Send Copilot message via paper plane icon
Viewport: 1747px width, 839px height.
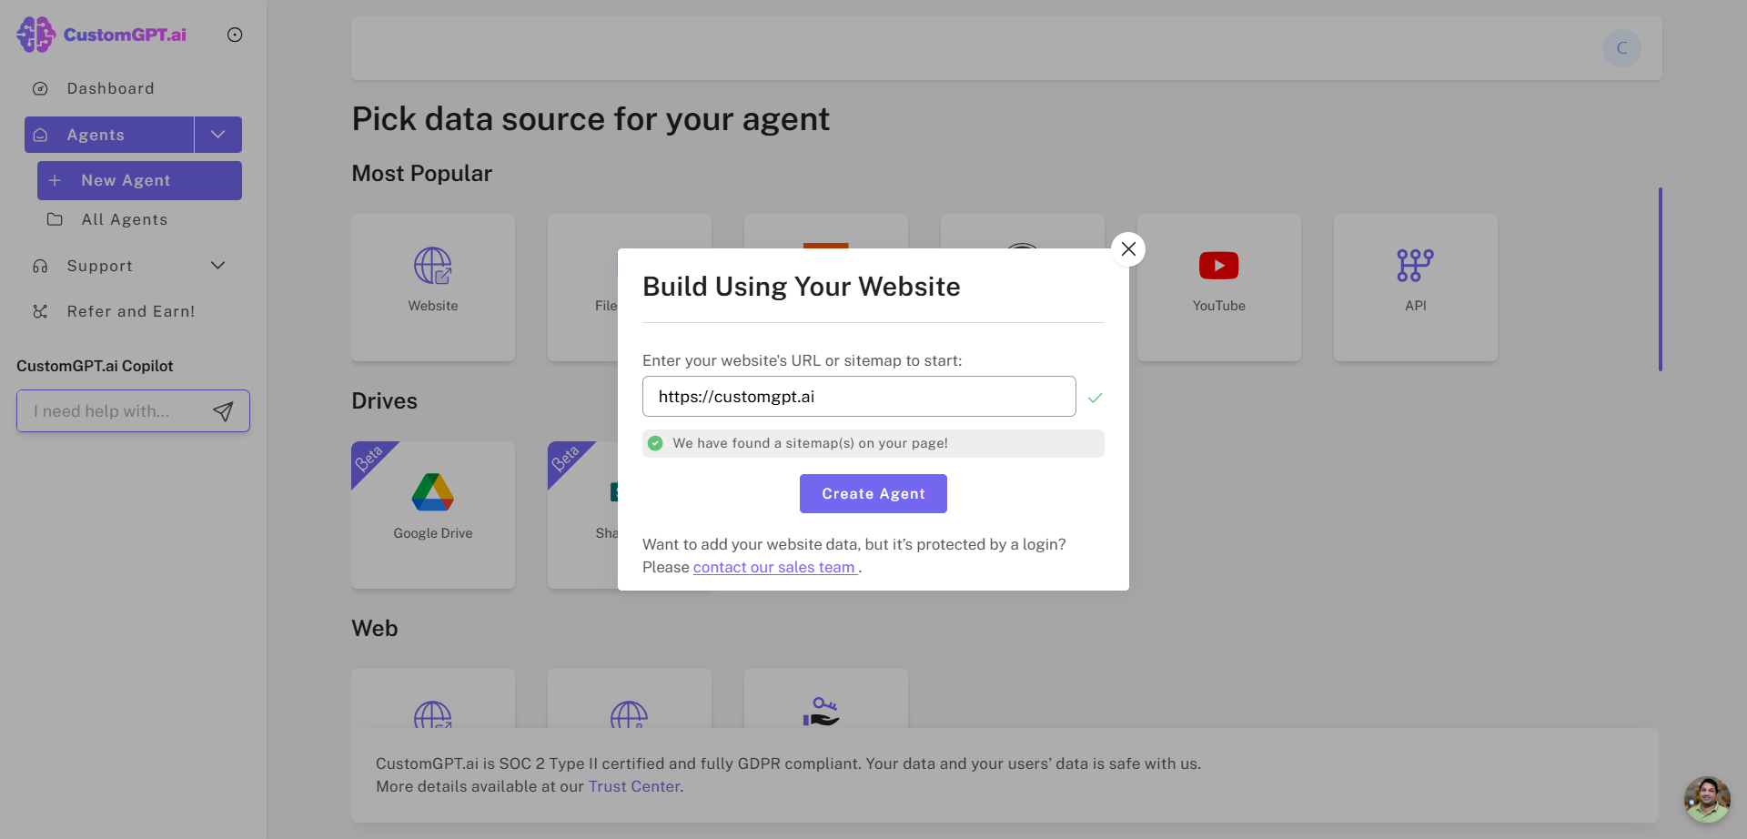223,411
